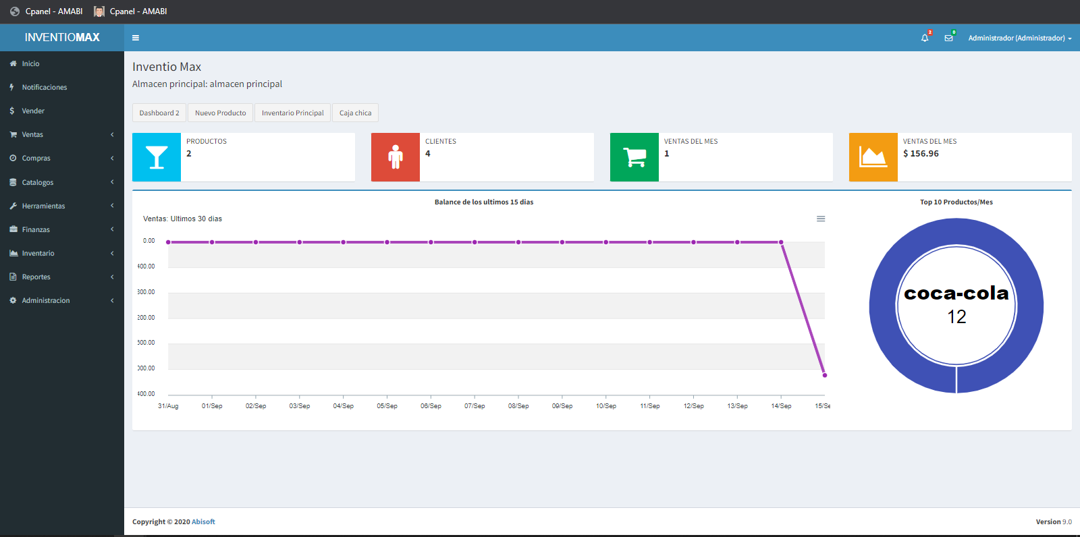Click the Nuevo Producto button
Viewport: 1080px width, 537px height.
click(x=221, y=113)
